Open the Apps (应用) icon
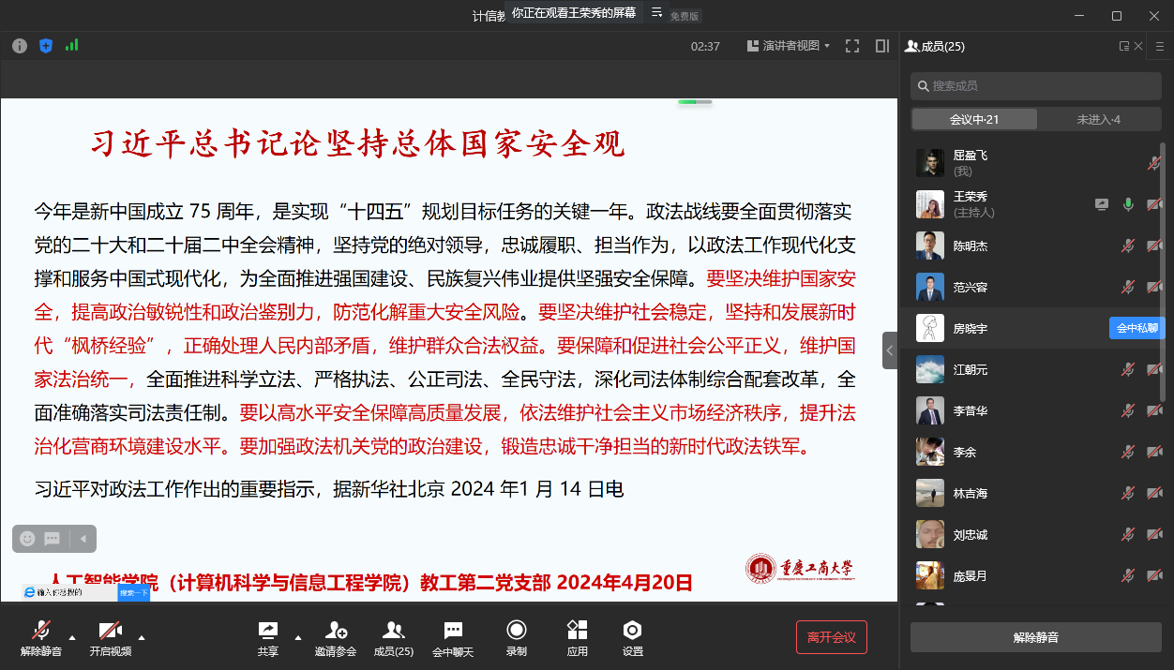1174x670 pixels. coord(577,637)
